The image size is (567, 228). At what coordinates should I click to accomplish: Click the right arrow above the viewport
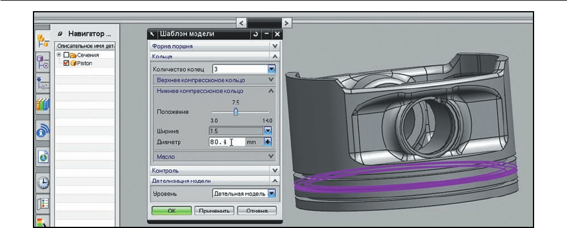pos(287,23)
